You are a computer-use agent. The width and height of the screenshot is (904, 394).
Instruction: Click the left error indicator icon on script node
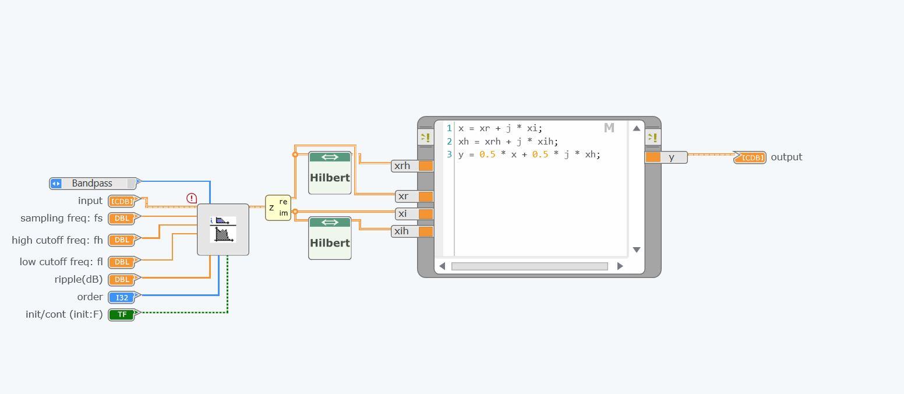426,138
